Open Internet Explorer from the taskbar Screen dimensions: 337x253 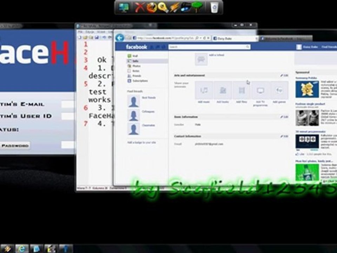tap(22, 248)
